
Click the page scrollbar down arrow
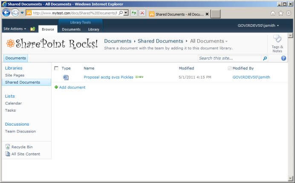tap(290, 178)
